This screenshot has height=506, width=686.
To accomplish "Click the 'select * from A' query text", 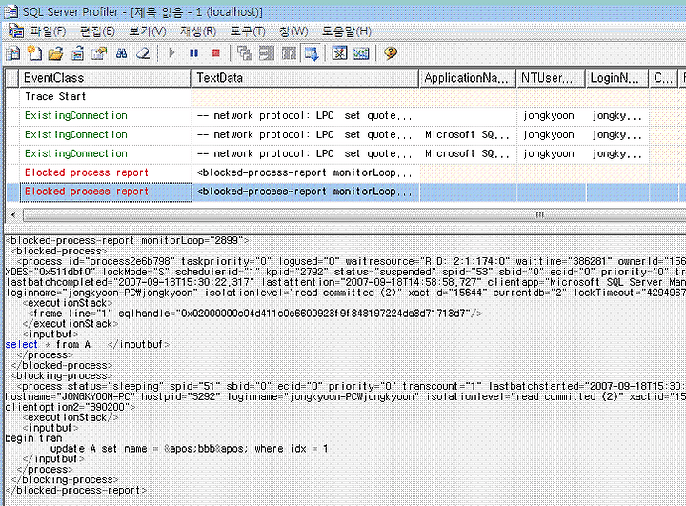I will (x=48, y=345).
